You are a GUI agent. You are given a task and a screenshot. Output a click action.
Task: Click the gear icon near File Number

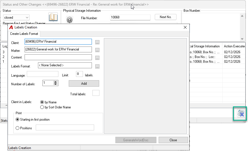coord(70,20)
